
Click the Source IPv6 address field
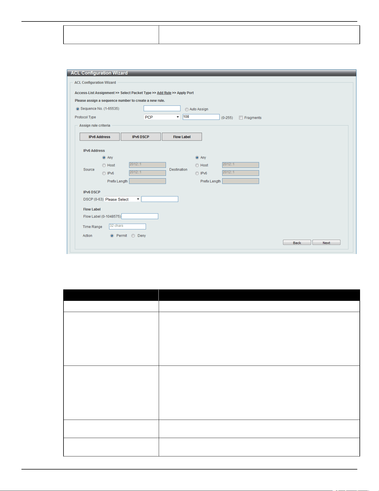point(148,173)
